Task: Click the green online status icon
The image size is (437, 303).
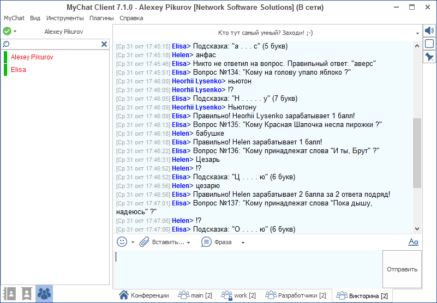Action: [7, 31]
